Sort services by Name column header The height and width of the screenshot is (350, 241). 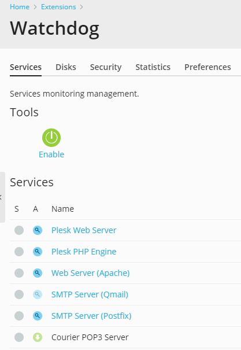pyautogui.click(x=62, y=209)
